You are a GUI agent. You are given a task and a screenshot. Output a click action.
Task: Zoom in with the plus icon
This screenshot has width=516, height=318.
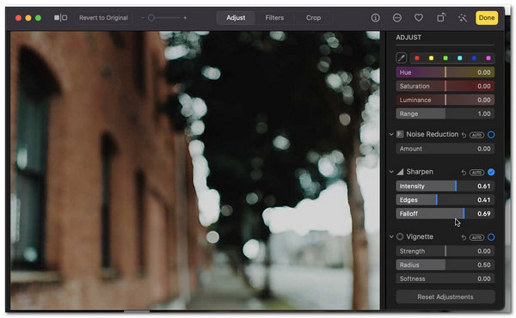coord(185,18)
